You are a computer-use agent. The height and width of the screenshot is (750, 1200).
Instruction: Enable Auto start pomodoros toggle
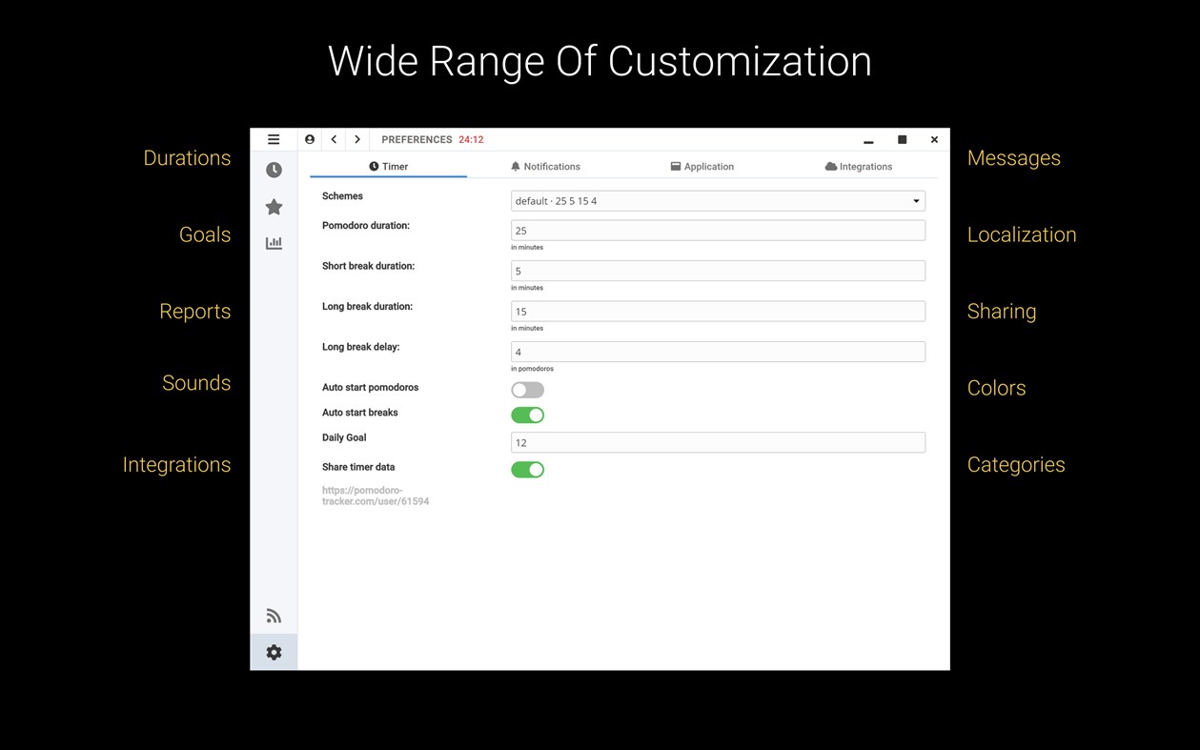pyautogui.click(x=527, y=390)
